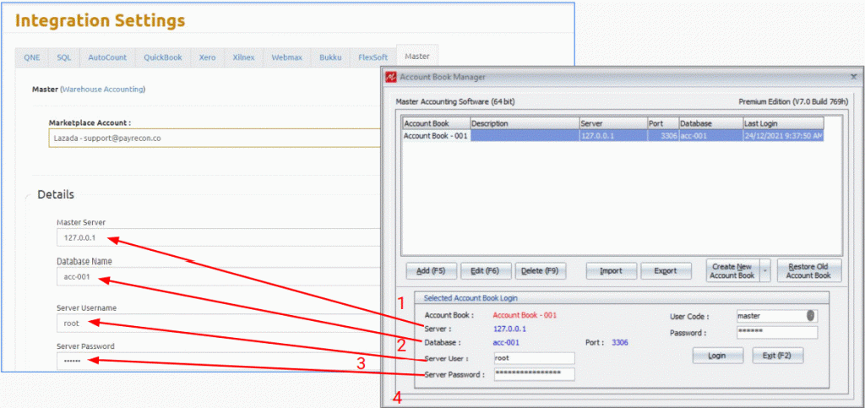Switch to the SQL tab
Image resolution: width=865 pixels, height=408 pixels.
(x=64, y=57)
